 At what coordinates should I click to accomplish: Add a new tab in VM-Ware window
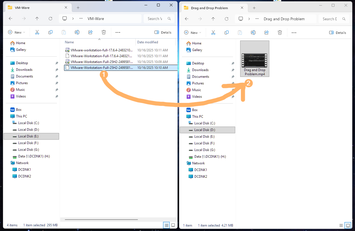point(78,7)
